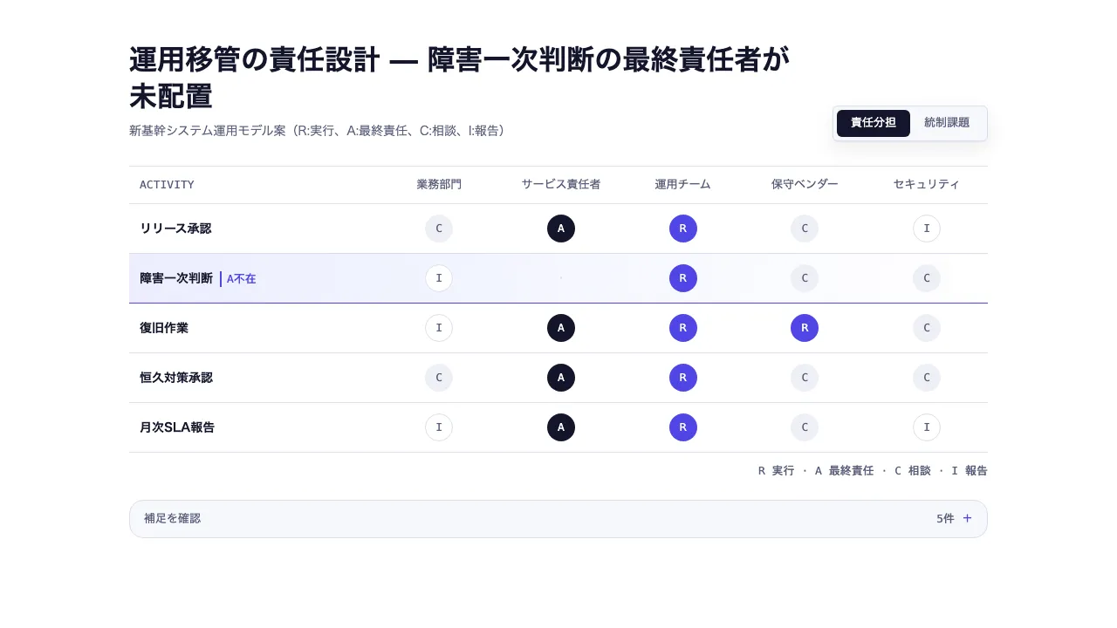Click the A不在 tag on 障害一次判断
1117x628 pixels.
coord(238,279)
